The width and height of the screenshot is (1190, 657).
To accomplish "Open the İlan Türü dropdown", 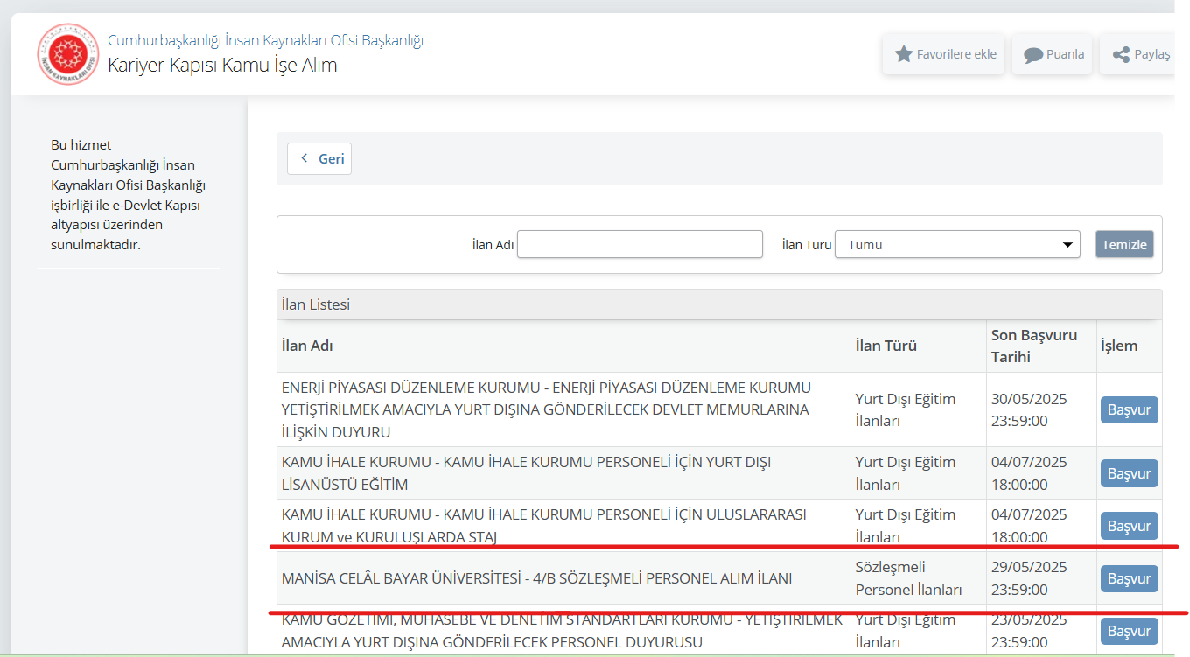I will click(958, 244).
